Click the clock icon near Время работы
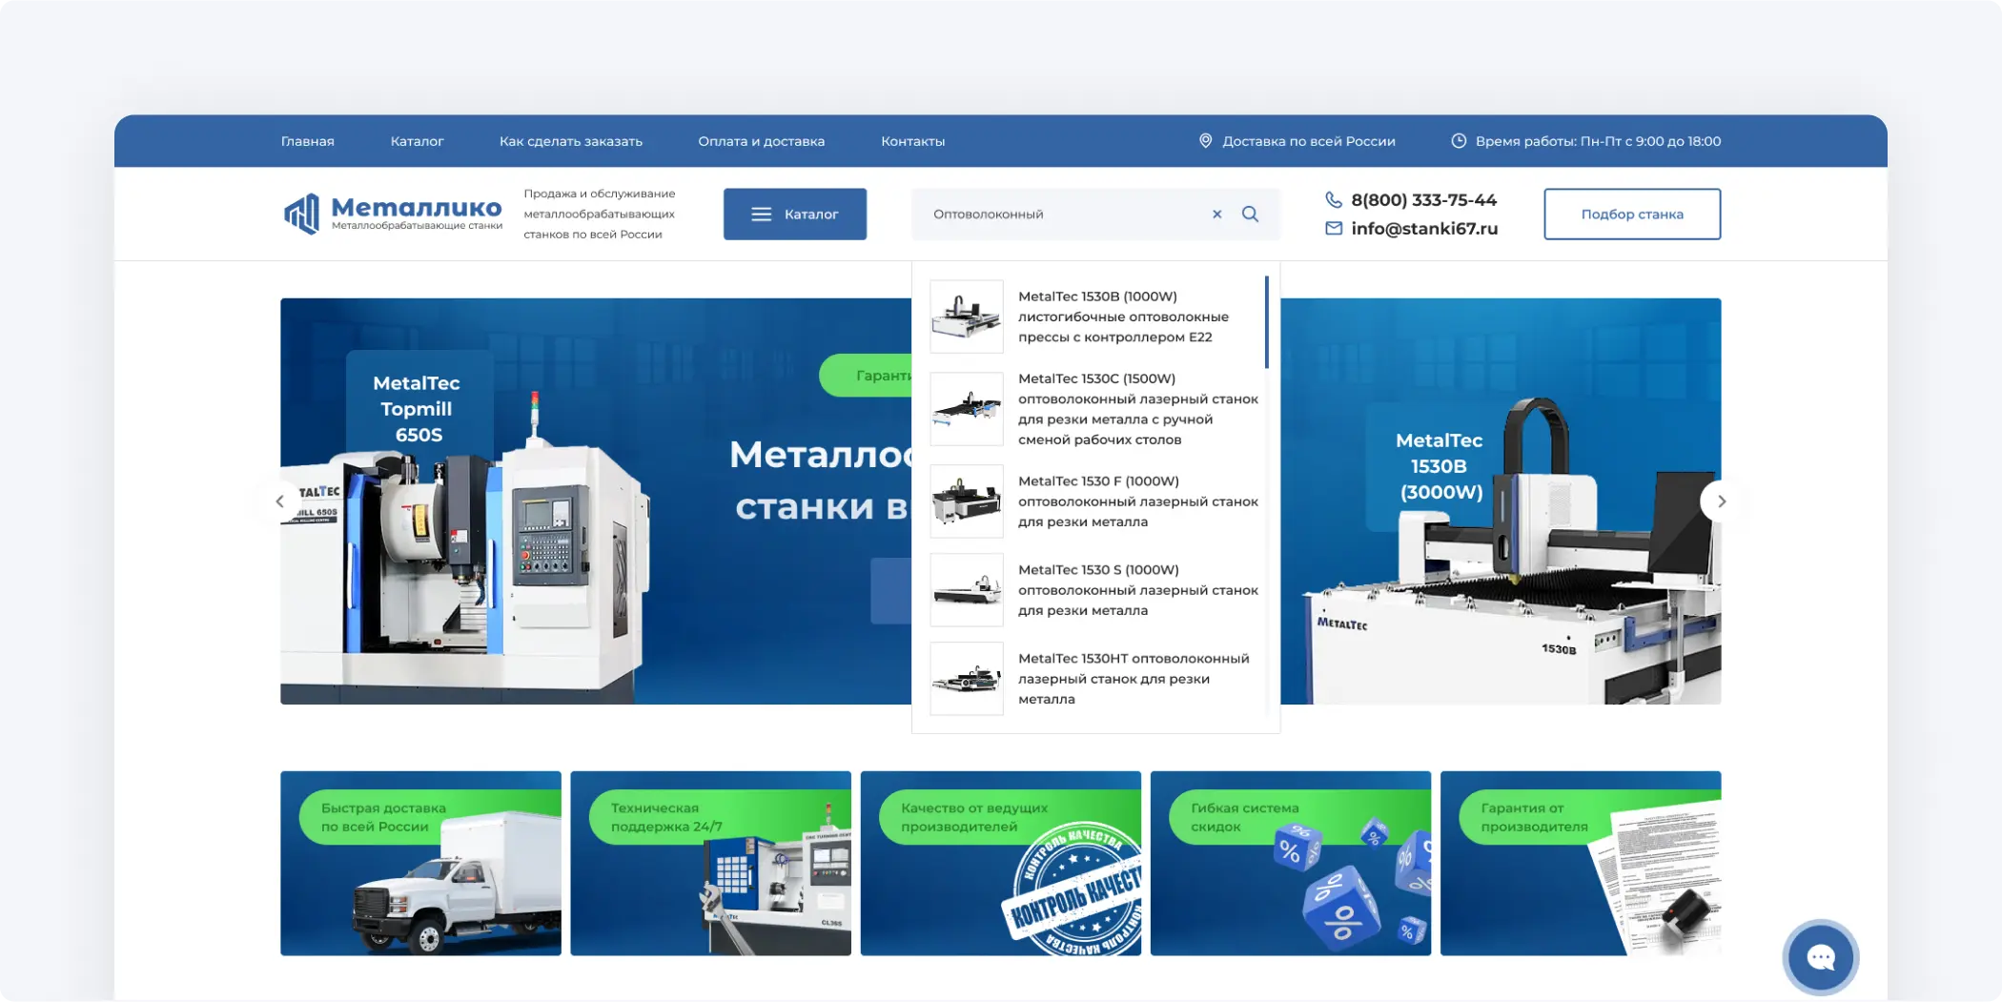2002x1002 pixels. [1458, 140]
